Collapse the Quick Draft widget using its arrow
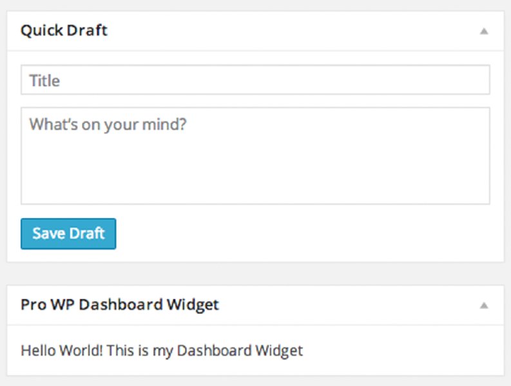Screen dimensions: 511x386 pos(484,31)
